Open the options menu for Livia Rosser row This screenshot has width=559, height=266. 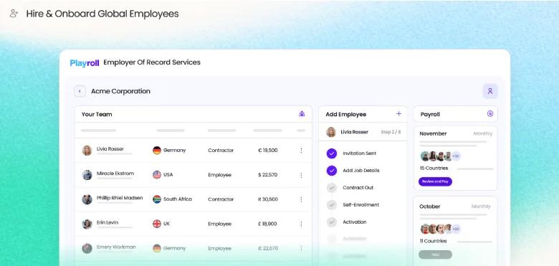(301, 151)
